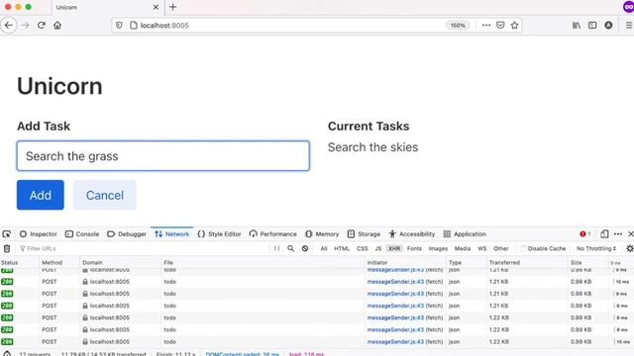
Task: Sort requests by Status column
Action: point(20,262)
